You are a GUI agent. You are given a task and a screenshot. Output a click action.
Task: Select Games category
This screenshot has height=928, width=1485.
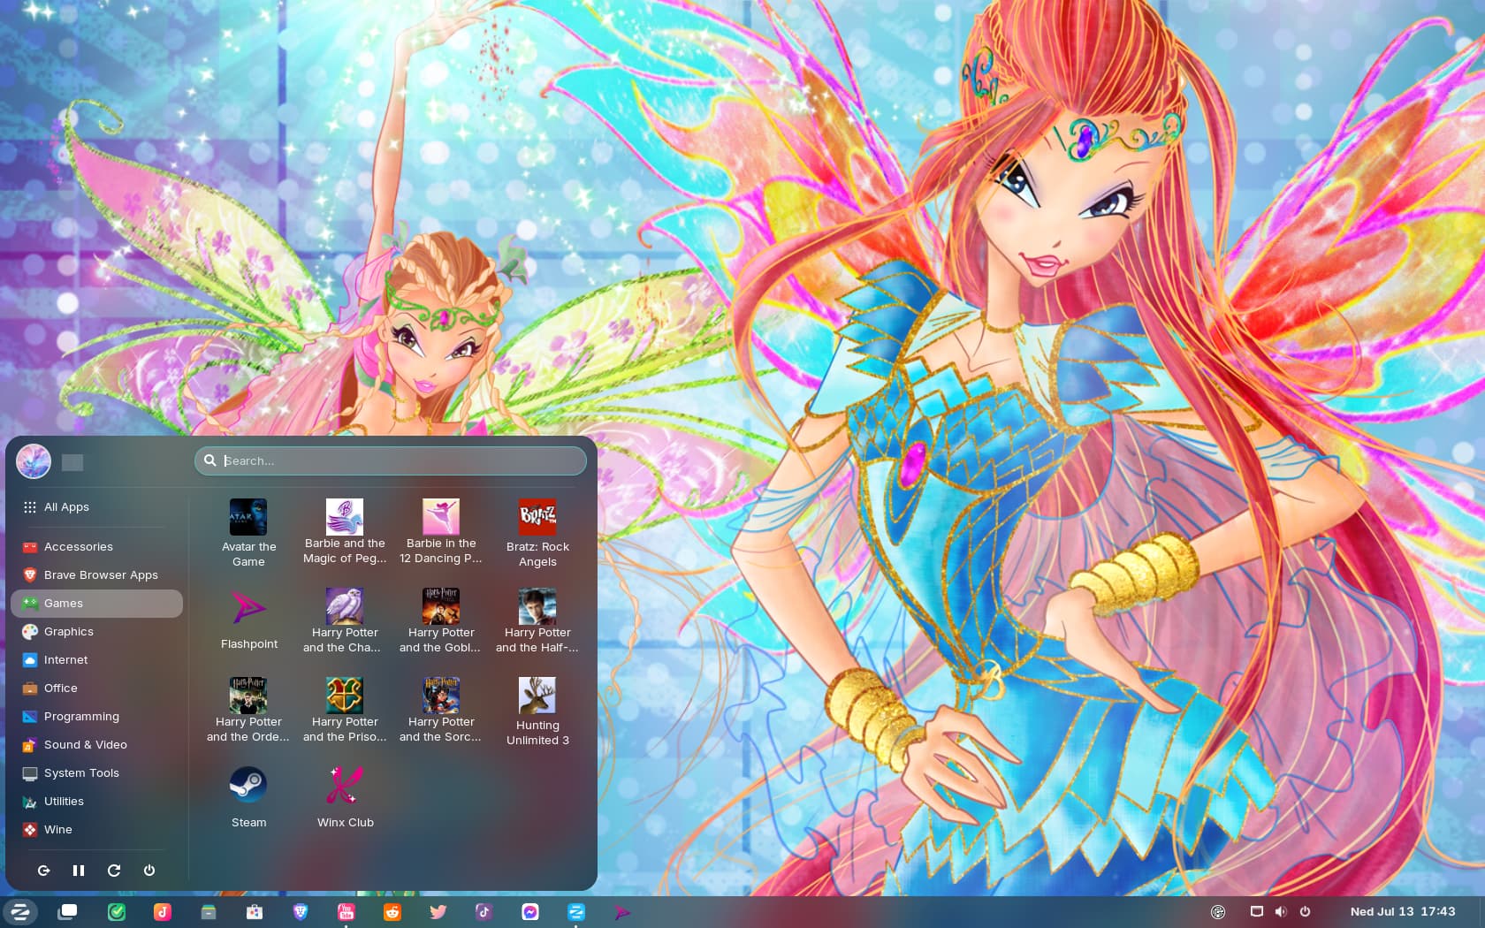[x=97, y=604]
